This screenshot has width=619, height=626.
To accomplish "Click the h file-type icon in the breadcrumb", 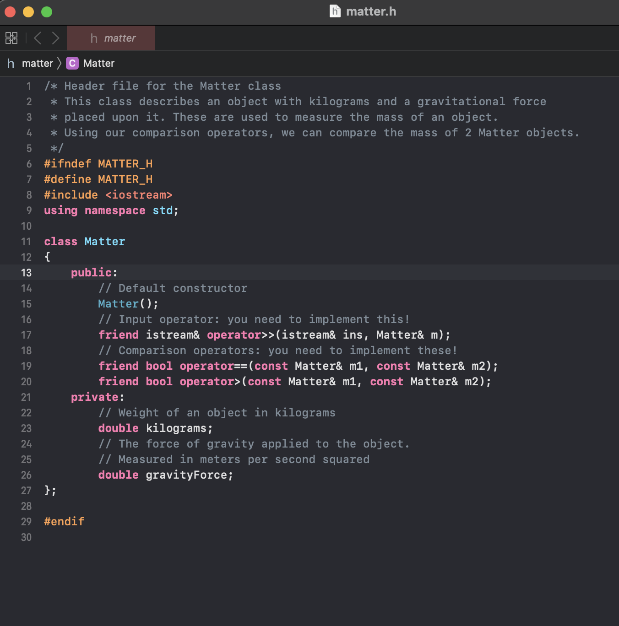I will pyautogui.click(x=10, y=63).
